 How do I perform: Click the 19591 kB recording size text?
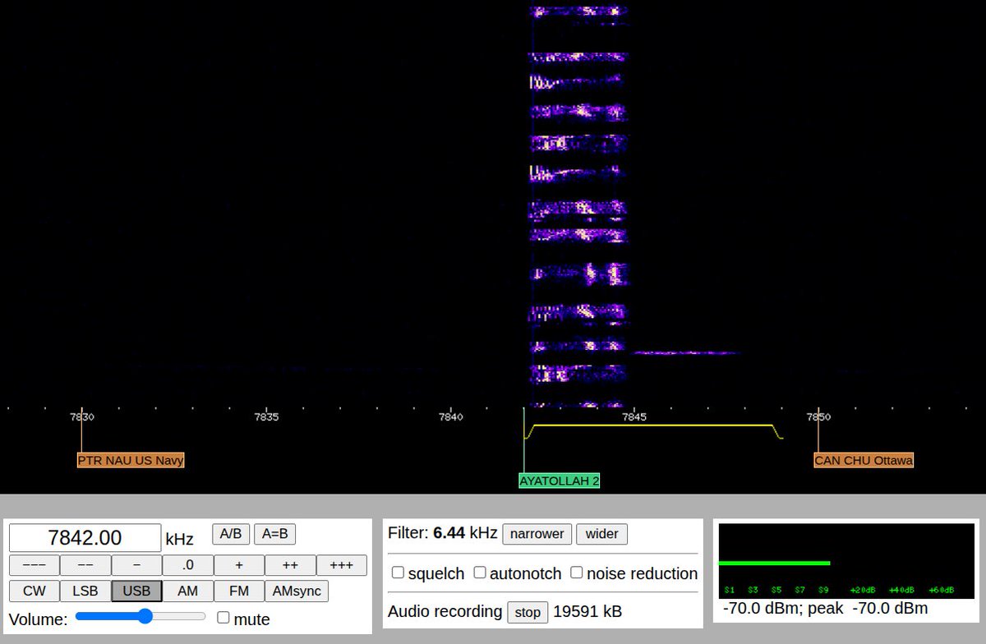click(587, 612)
